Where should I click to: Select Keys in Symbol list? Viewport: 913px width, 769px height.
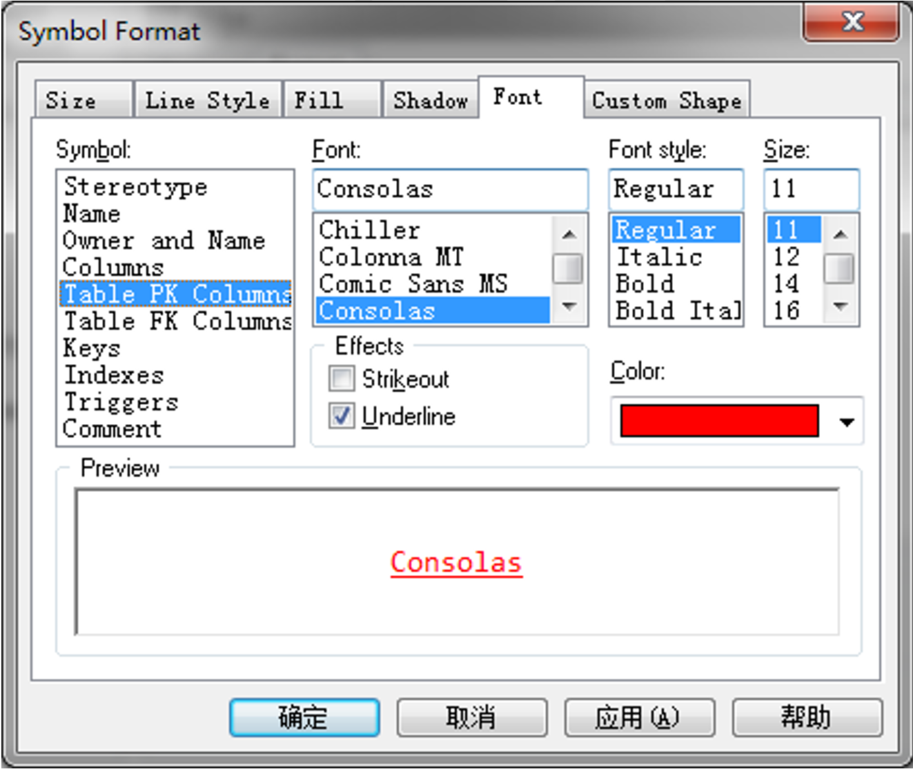[175, 348]
